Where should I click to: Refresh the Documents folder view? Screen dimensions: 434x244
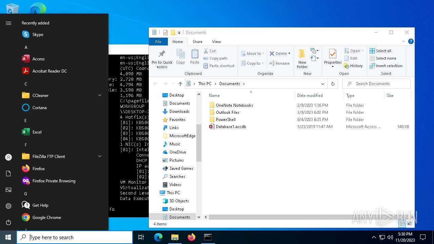pos(333,84)
